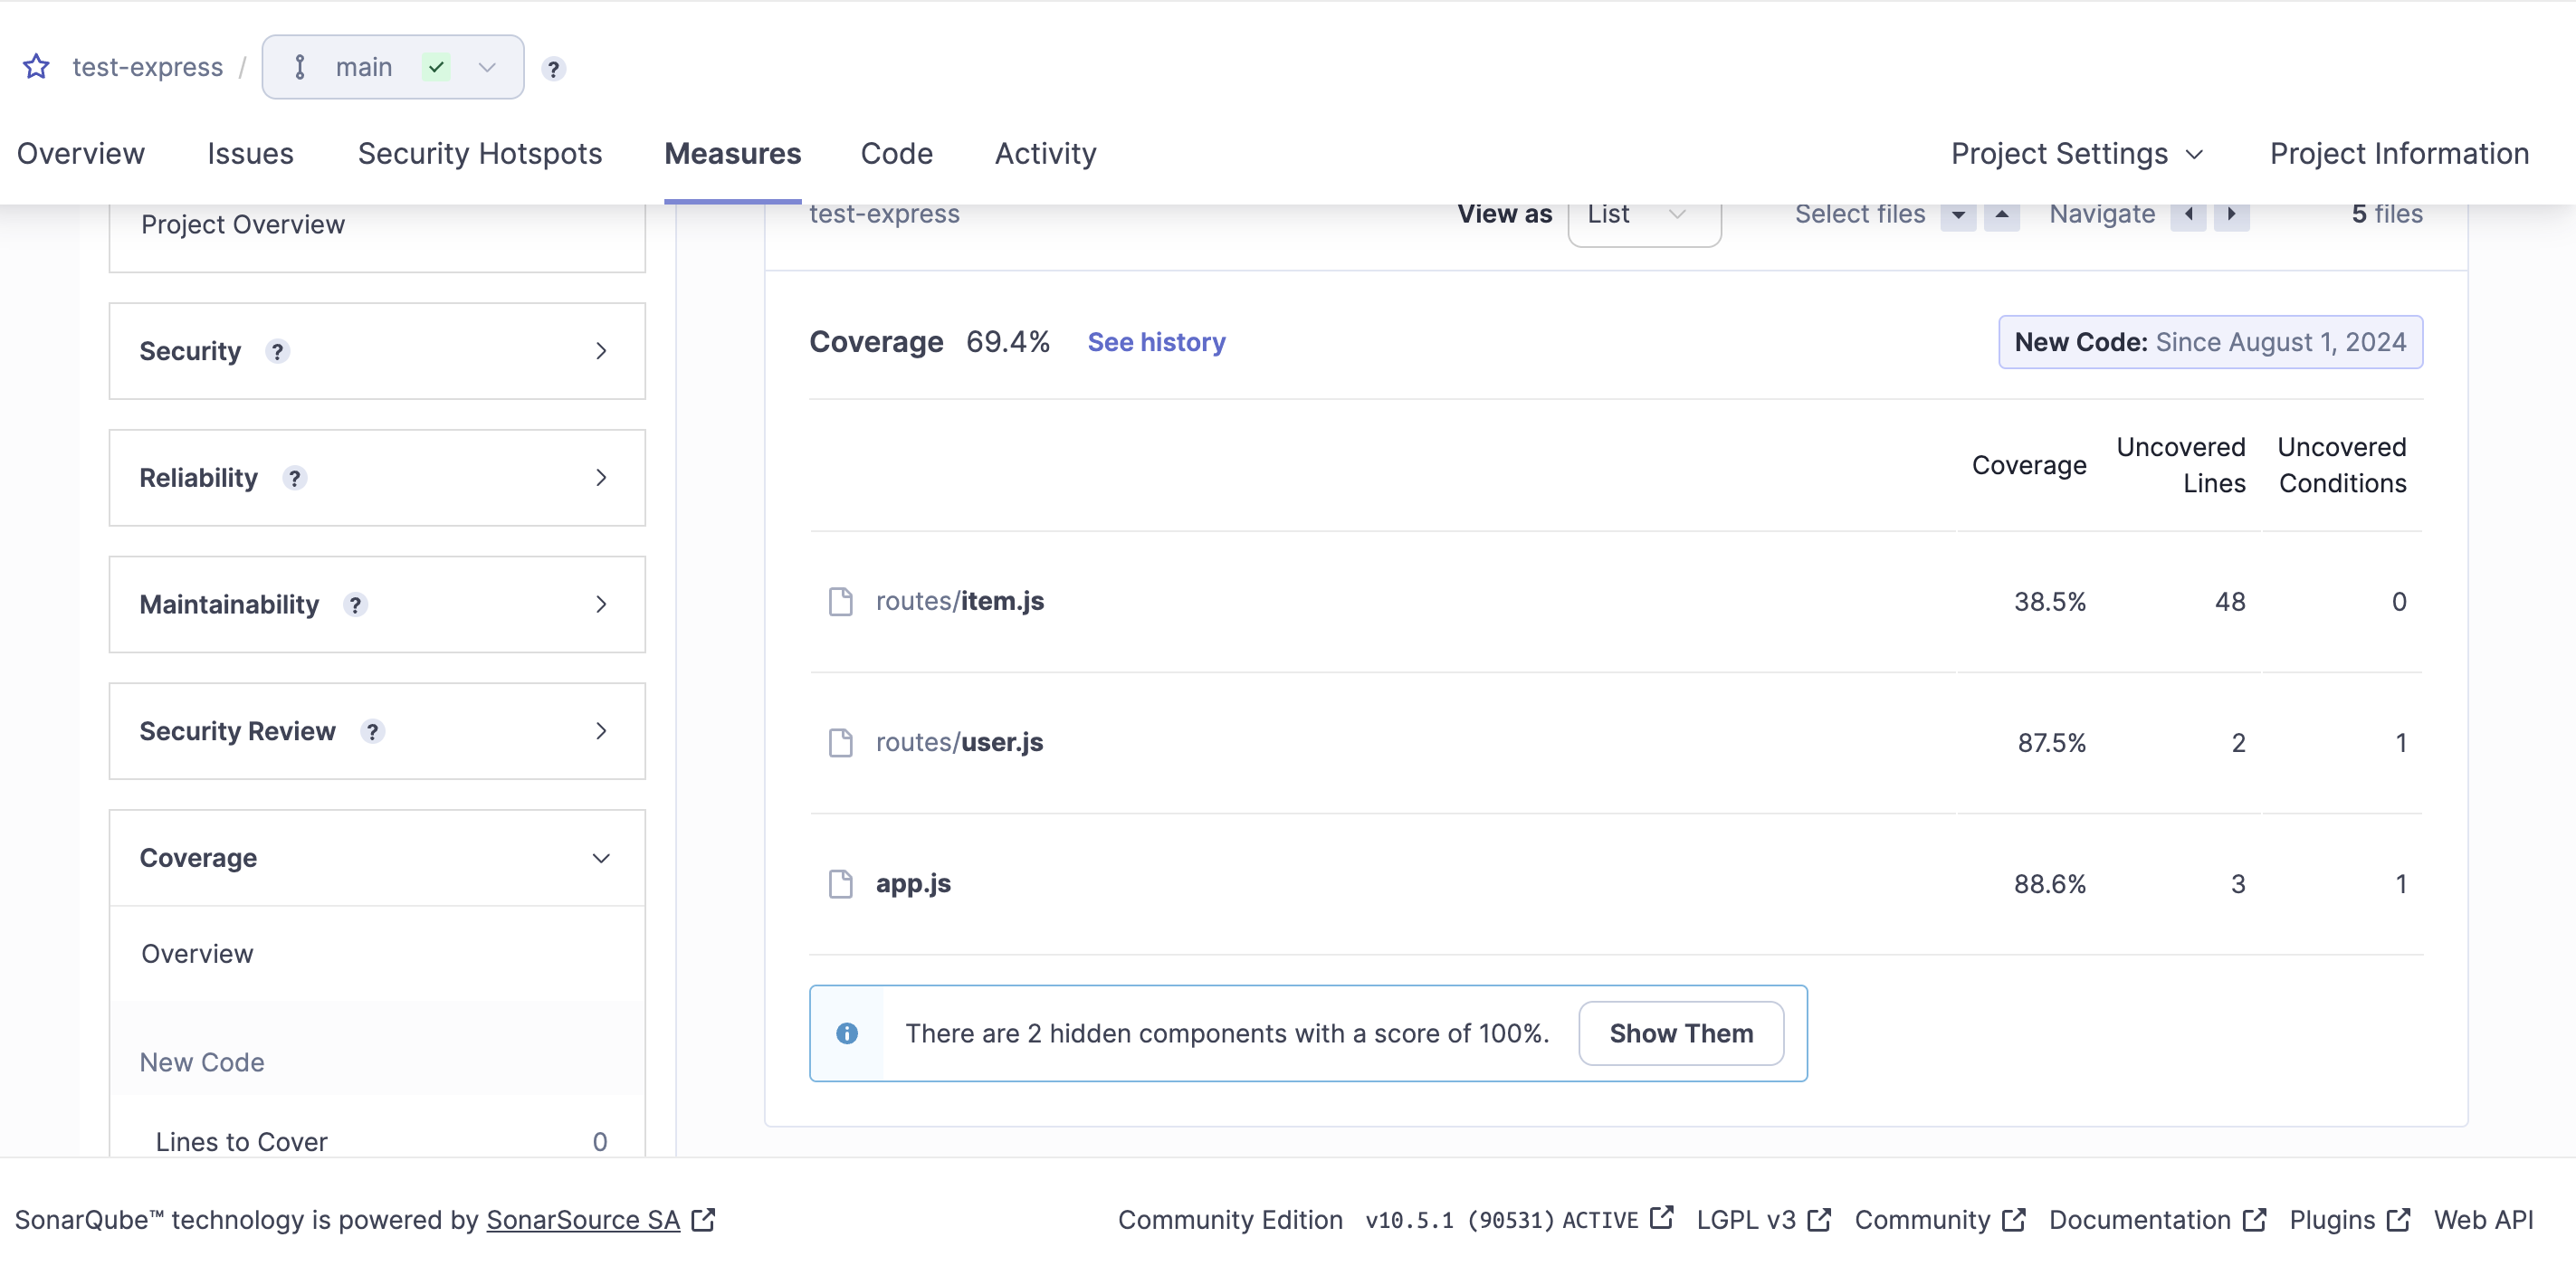The width and height of the screenshot is (2576, 1285).
Task: Click the test-express breadcrumb in measures panel
Action: tap(884, 214)
